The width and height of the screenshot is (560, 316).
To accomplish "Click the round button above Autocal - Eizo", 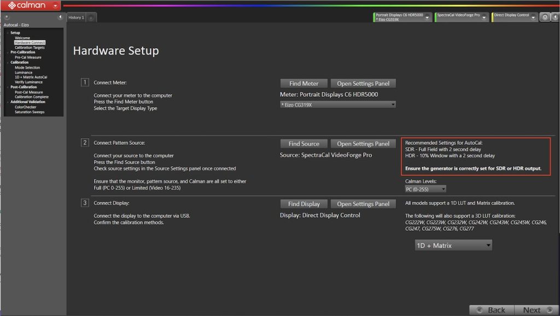I will pyautogui.click(x=7, y=17).
